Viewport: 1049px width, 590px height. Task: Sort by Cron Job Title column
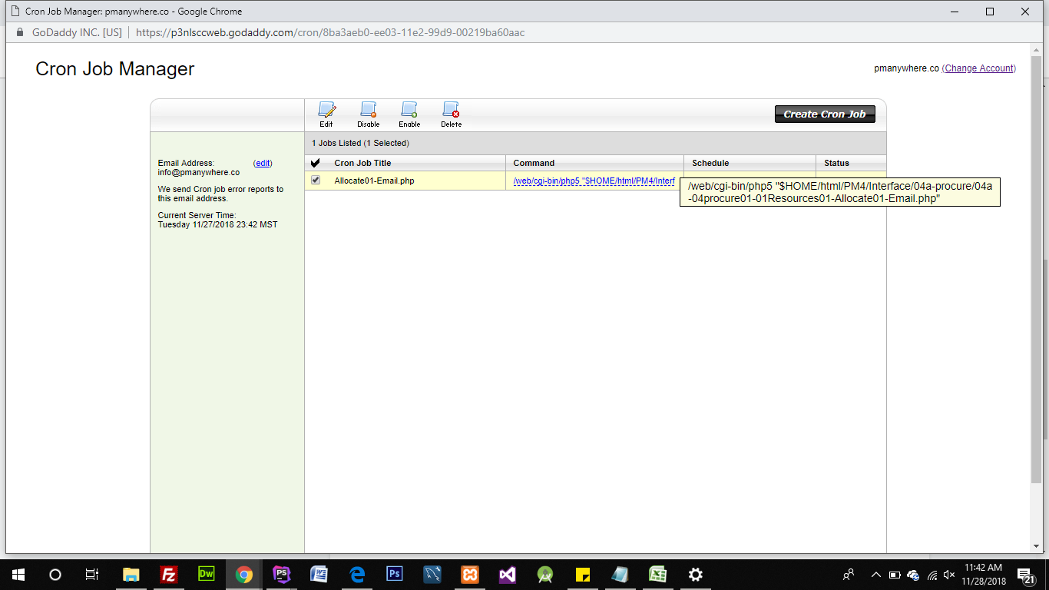[x=362, y=163]
